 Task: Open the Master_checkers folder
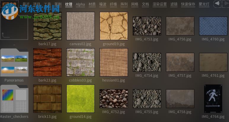pos(14,99)
